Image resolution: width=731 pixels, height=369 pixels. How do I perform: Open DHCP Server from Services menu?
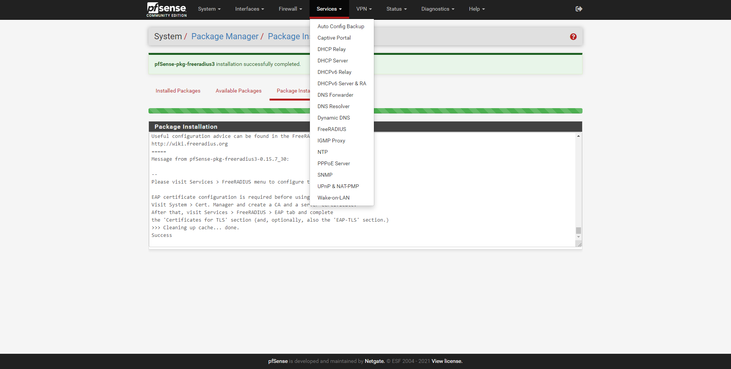pyautogui.click(x=342, y=61)
